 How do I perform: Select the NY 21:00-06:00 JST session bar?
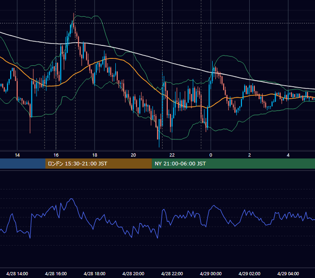pos(233,164)
